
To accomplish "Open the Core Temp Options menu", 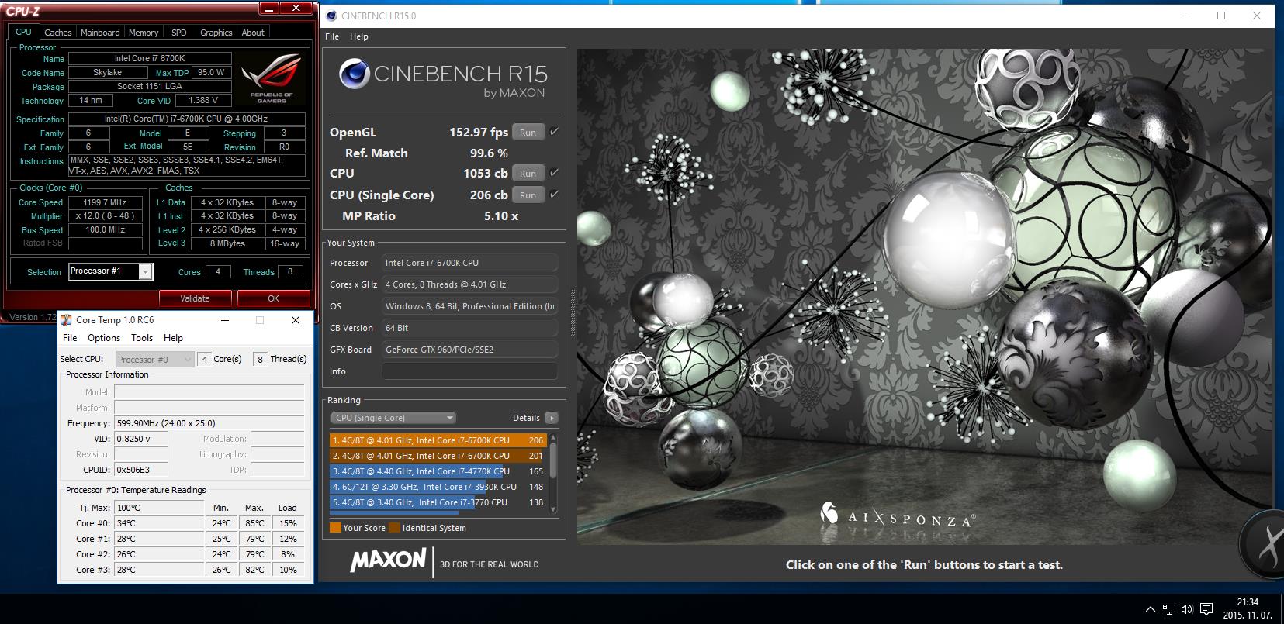I will 104,338.
